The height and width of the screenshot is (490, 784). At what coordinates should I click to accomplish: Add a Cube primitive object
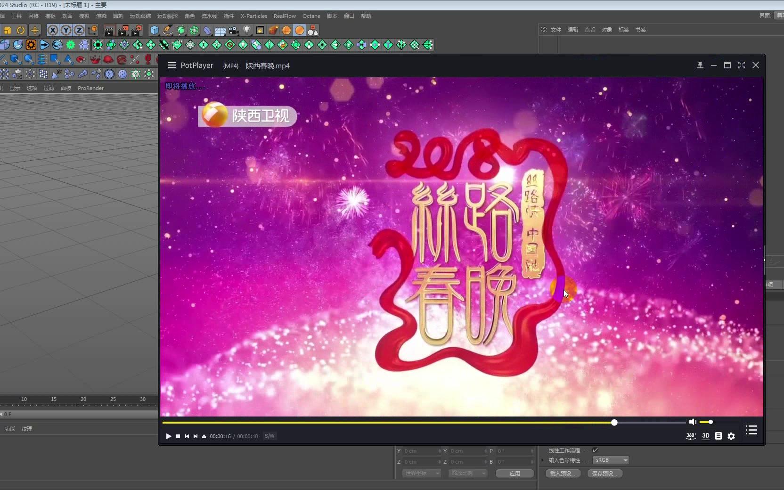coord(155,30)
